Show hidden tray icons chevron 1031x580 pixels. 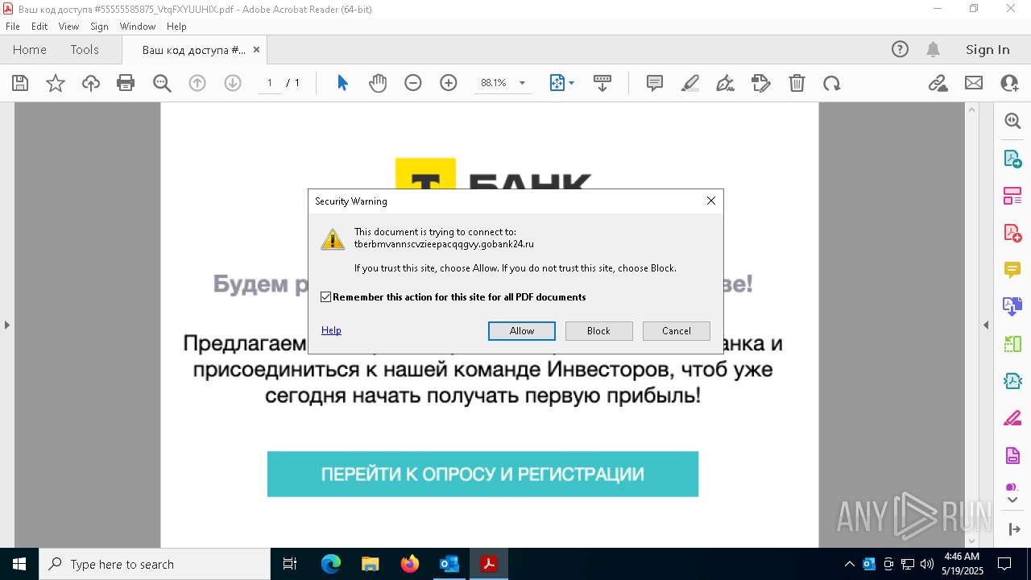tap(849, 564)
